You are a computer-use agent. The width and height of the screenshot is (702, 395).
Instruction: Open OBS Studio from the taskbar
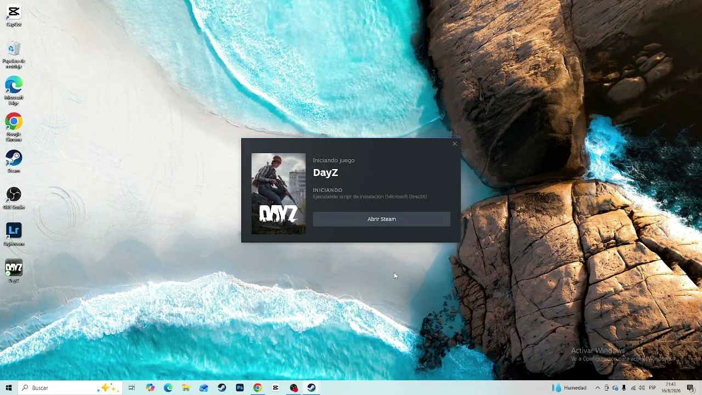(293, 388)
